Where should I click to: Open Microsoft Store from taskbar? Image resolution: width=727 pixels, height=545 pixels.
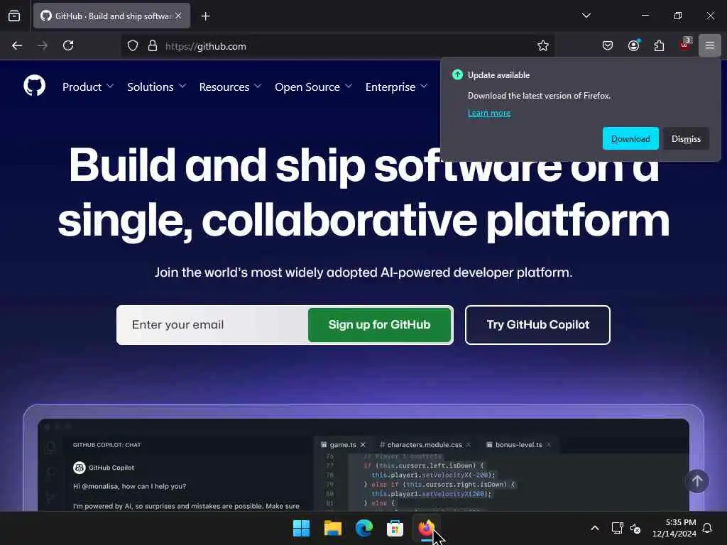pyautogui.click(x=395, y=528)
